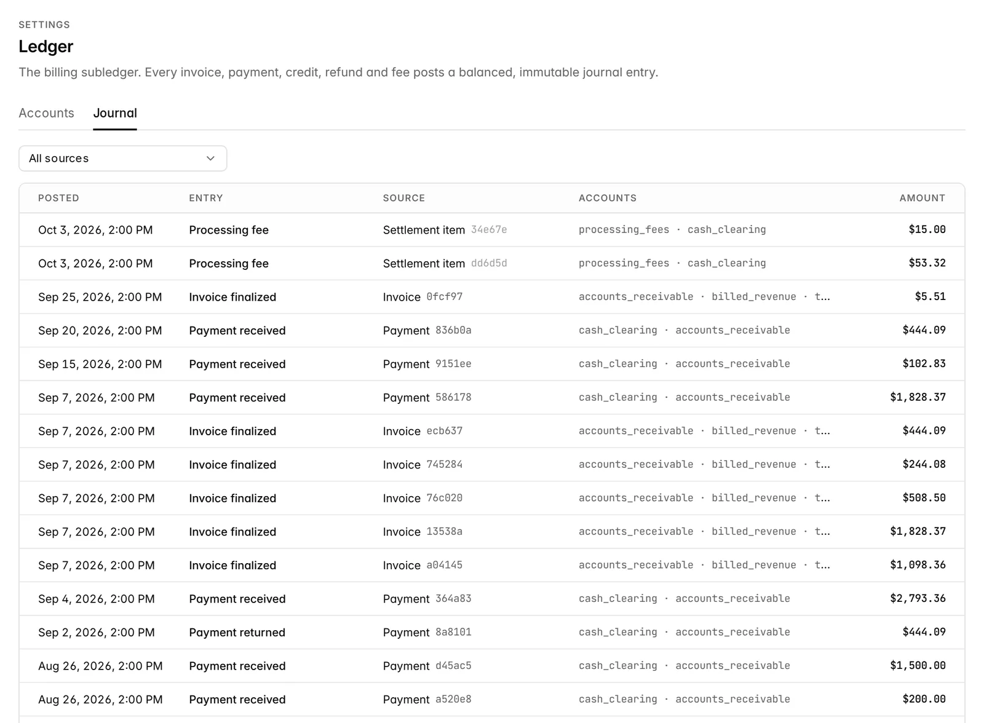Viewport: 984px width, 723px height.
Task: Open Invoice 0fcf97 source
Action: click(x=423, y=297)
